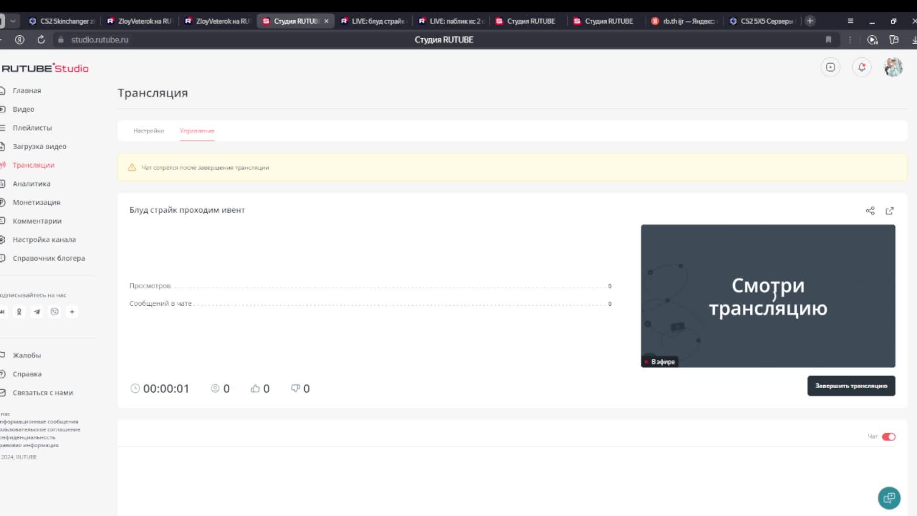The width and height of the screenshot is (917, 516).
Task: Close the active Студия RUTUBE tab
Action: 326,21
